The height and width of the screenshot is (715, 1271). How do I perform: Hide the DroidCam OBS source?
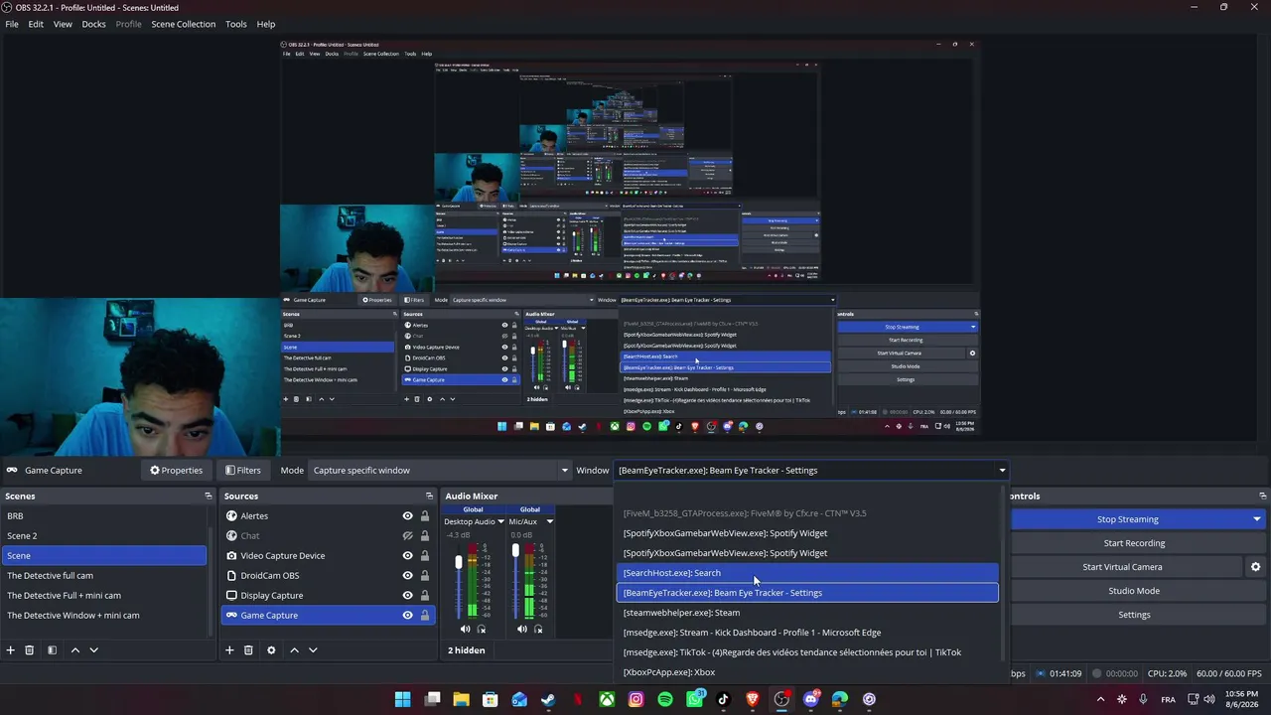click(407, 576)
